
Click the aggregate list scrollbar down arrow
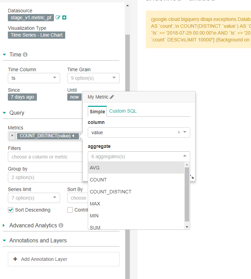[x=187, y=227]
